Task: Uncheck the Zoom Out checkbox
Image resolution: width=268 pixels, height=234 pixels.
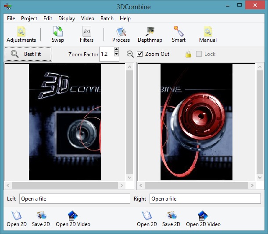Action: (x=140, y=54)
